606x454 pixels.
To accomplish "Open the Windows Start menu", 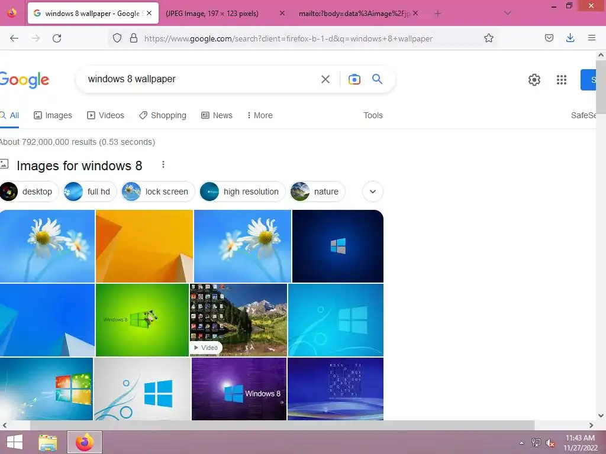I will [15, 442].
